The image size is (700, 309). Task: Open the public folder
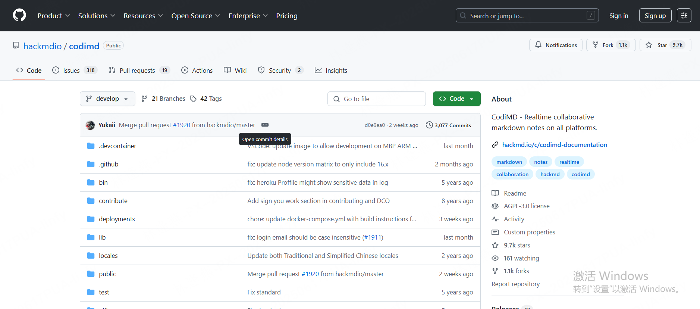click(107, 274)
